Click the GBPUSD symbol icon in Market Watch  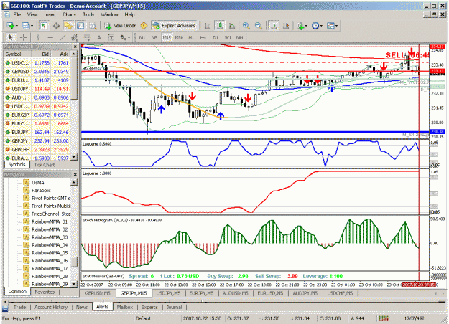coord(8,72)
